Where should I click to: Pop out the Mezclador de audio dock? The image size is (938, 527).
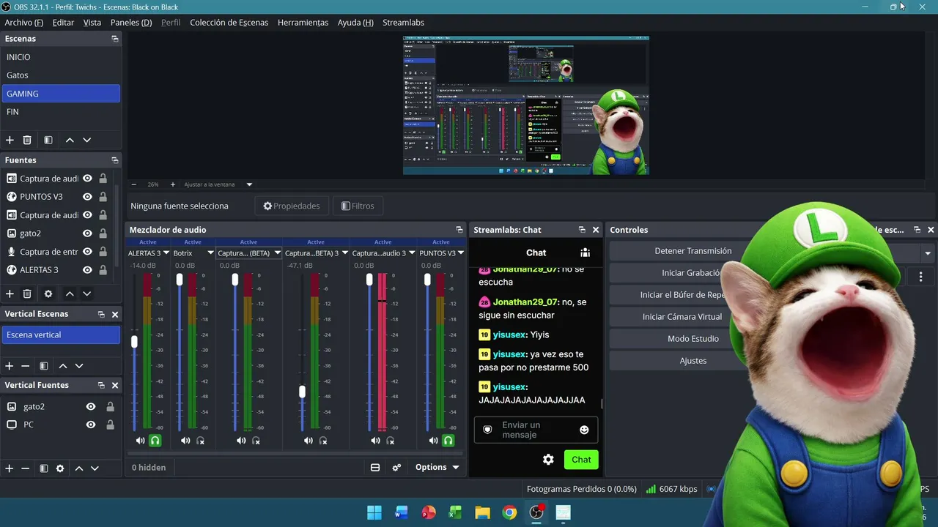point(459,230)
